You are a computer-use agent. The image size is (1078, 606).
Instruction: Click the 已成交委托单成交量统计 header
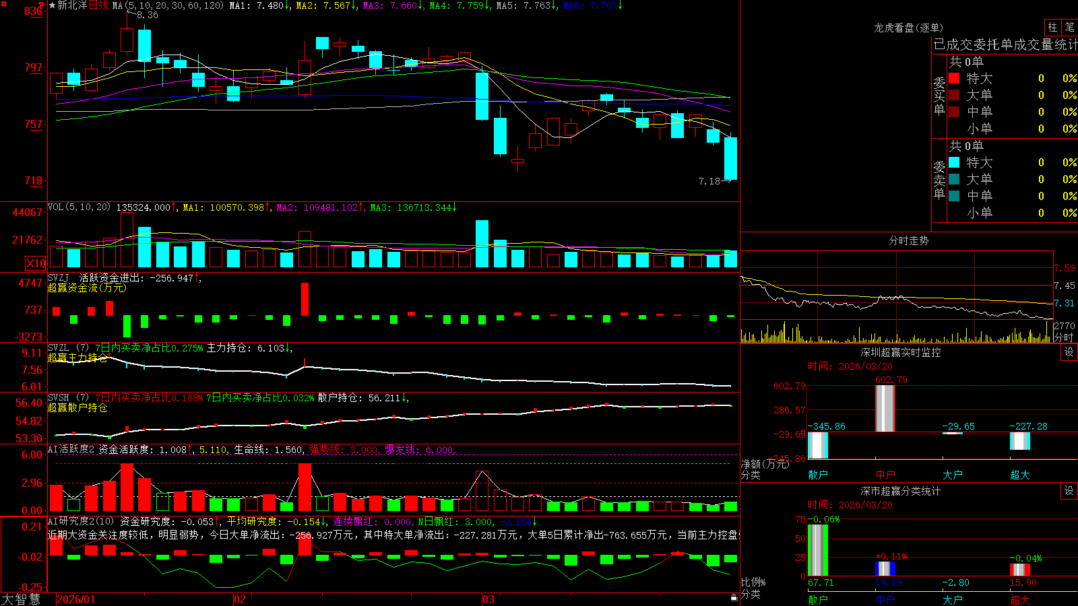coord(1005,44)
